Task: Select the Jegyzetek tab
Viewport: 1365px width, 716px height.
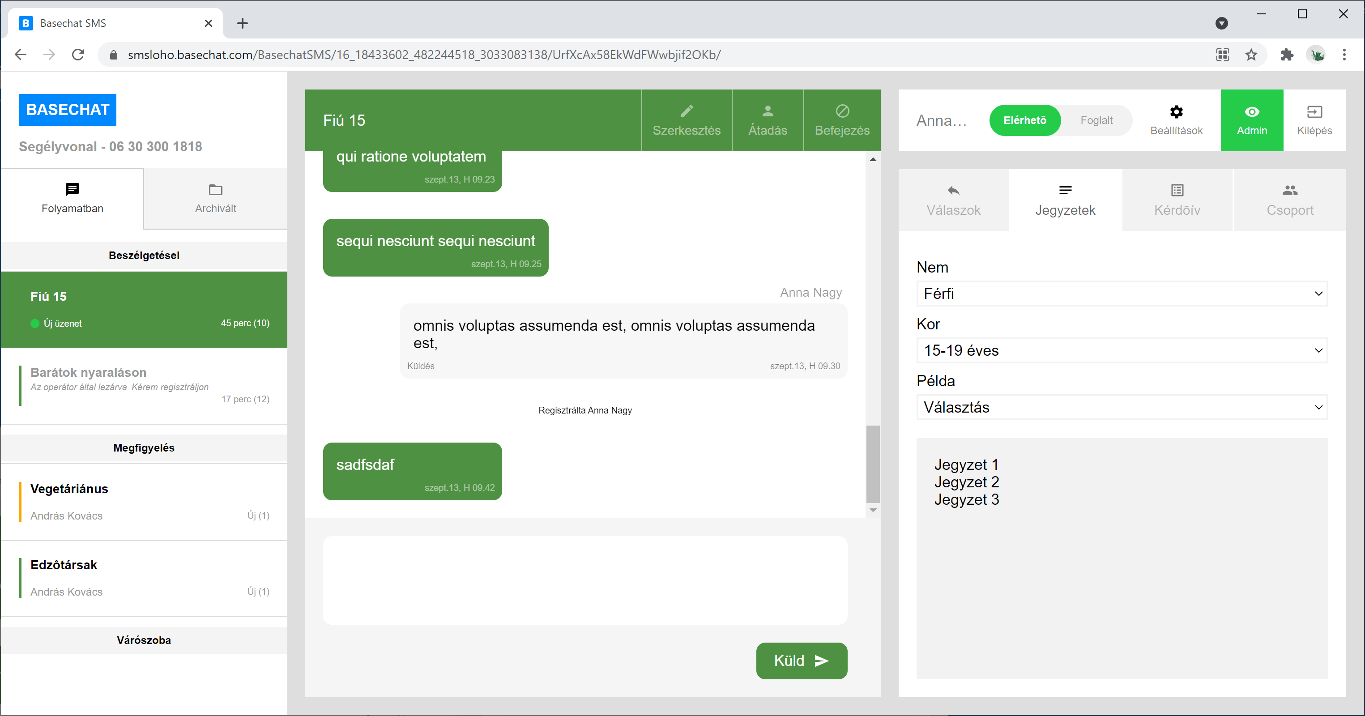Action: click(x=1065, y=200)
